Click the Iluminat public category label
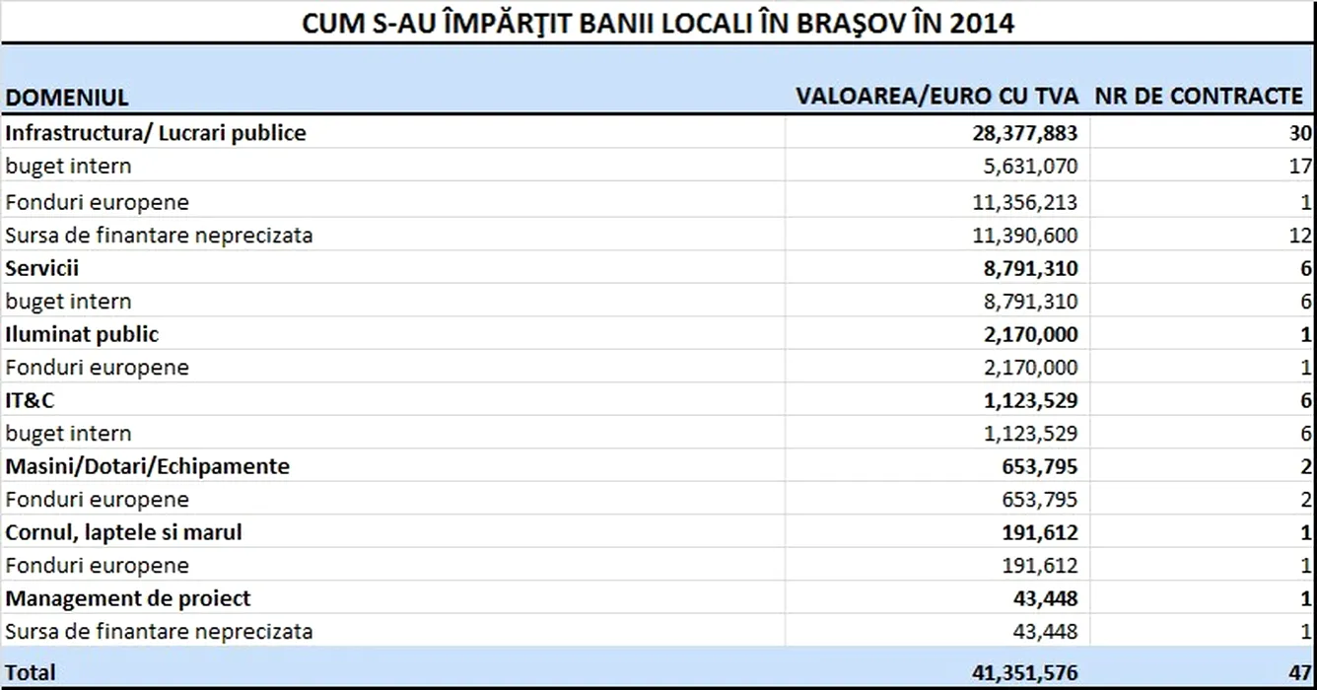Image resolution: width=1317 pixels, height=690 pixels. point(82,334)
